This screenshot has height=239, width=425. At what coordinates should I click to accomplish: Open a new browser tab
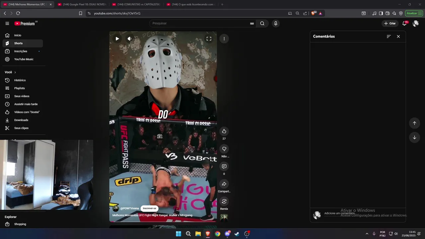pos(222,4)
